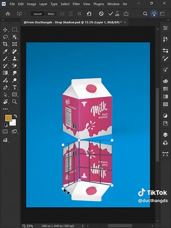171x228 pixels.
Task: Select the Brush tool
Action: pyautogui.click(x=5, y=59)
